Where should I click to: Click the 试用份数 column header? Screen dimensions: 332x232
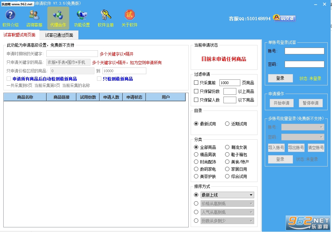pyautogui.click(x=88, y=97)
